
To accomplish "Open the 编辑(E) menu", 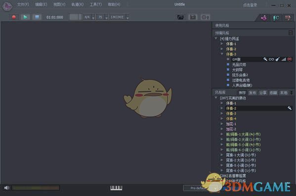I will click(x=41, y=4).
